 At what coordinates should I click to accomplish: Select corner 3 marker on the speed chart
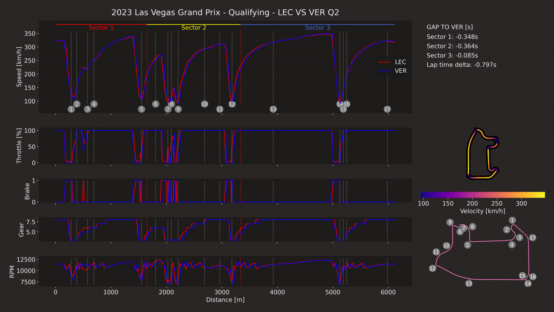pos(87,109)
